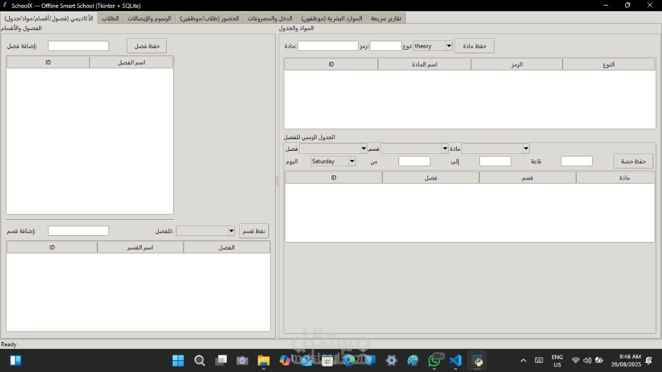Click the حفظ مادة button
Screen dimensions: 662x372
coord(474,45)
